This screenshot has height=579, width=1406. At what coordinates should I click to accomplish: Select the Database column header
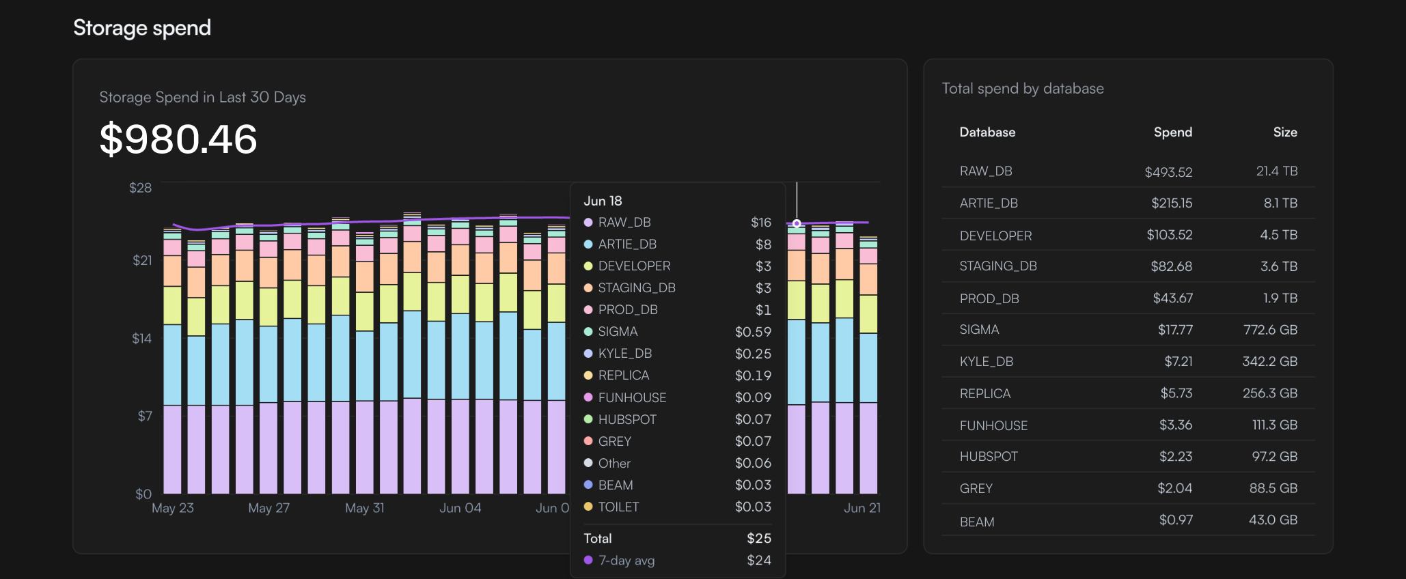point(987,132)
